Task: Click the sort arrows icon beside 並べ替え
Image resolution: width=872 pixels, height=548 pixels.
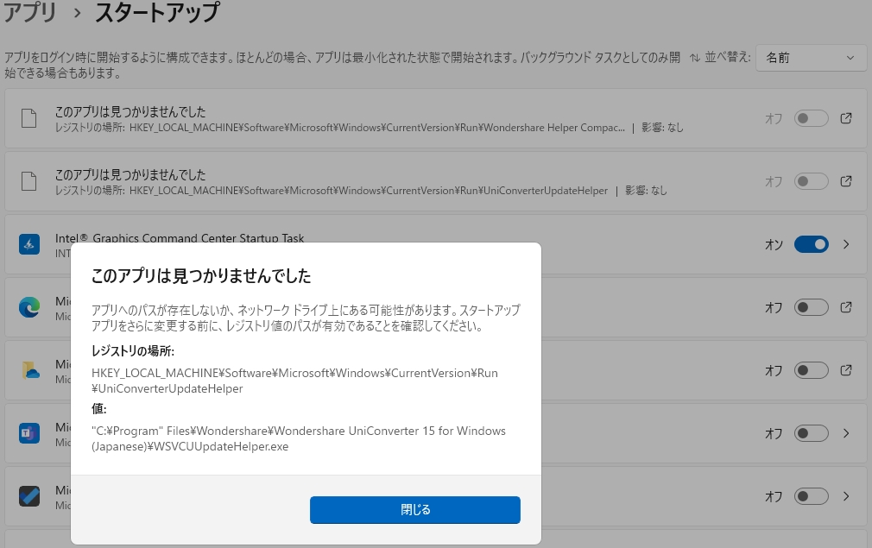Action: (695, 58)
